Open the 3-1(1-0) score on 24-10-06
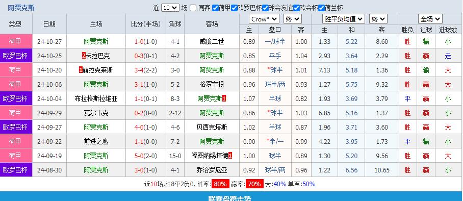The width and height of the screenshot is (463, 201). coord(146,85)
